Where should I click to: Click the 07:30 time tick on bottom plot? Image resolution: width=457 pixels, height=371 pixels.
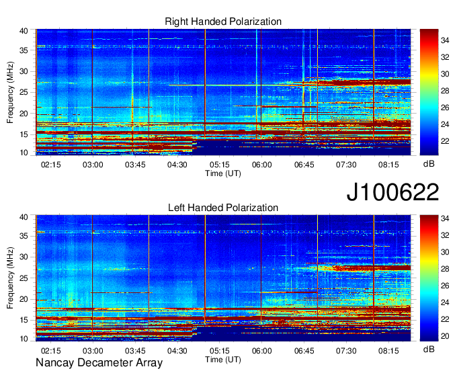[x=346, y=351]
